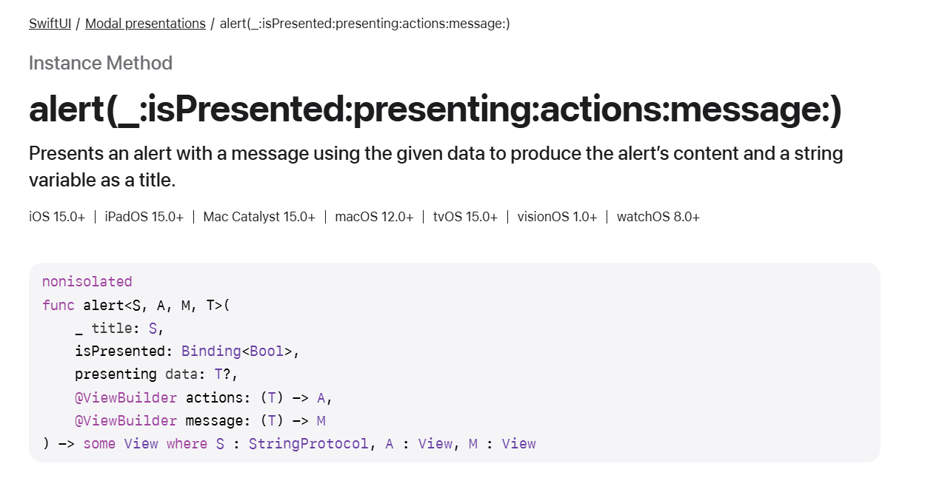Click the nonisolated keyword in code
The width and height of the screenshot is (925, 481).
(87, 281)
